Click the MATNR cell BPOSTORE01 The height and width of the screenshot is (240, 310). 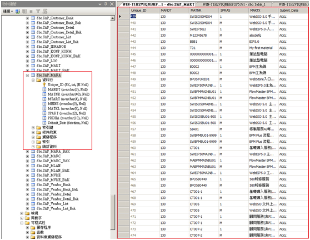click(204, 79)
